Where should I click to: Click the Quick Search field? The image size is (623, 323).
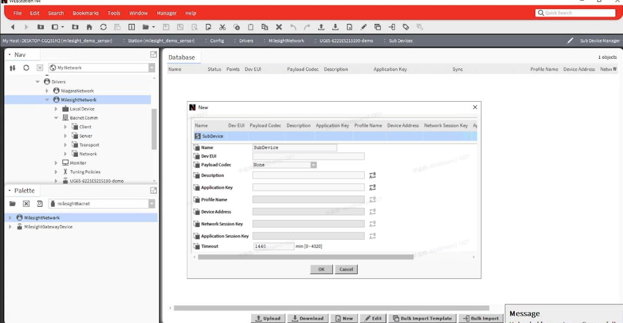coord(576,13)
